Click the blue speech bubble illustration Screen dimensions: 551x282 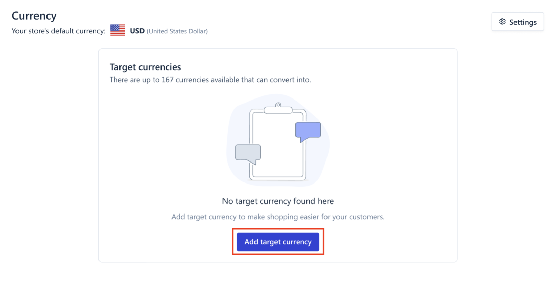(308, 131)
